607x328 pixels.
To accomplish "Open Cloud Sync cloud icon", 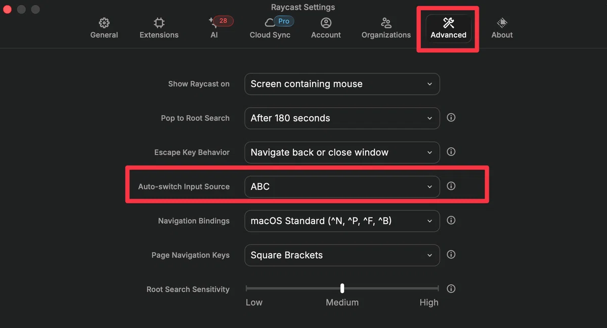I will (270, 23).
